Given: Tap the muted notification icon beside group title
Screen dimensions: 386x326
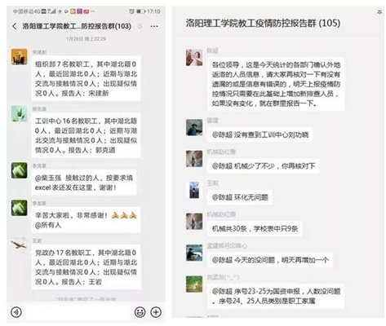Looking at the screenshot, I should click(x=140, y=26).
